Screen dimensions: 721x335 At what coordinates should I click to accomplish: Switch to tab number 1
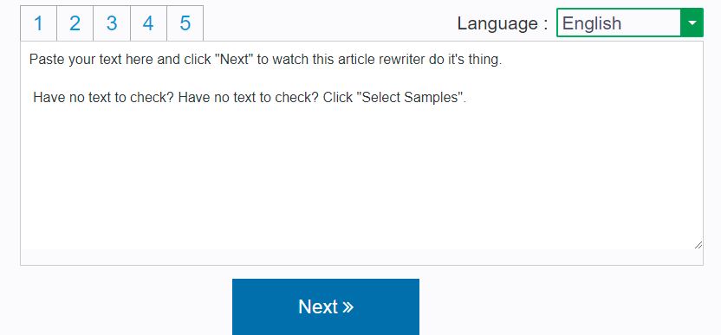tap(39, 23)
